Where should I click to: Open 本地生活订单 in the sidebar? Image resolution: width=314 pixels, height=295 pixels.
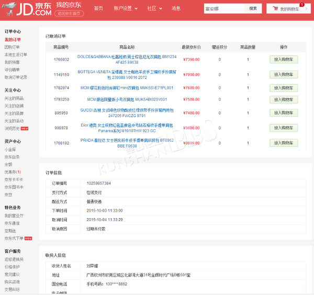[x=16, y=54]
